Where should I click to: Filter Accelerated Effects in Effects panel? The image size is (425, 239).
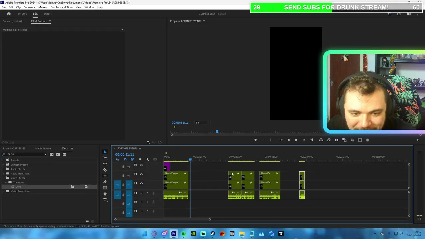click(52, 154)
